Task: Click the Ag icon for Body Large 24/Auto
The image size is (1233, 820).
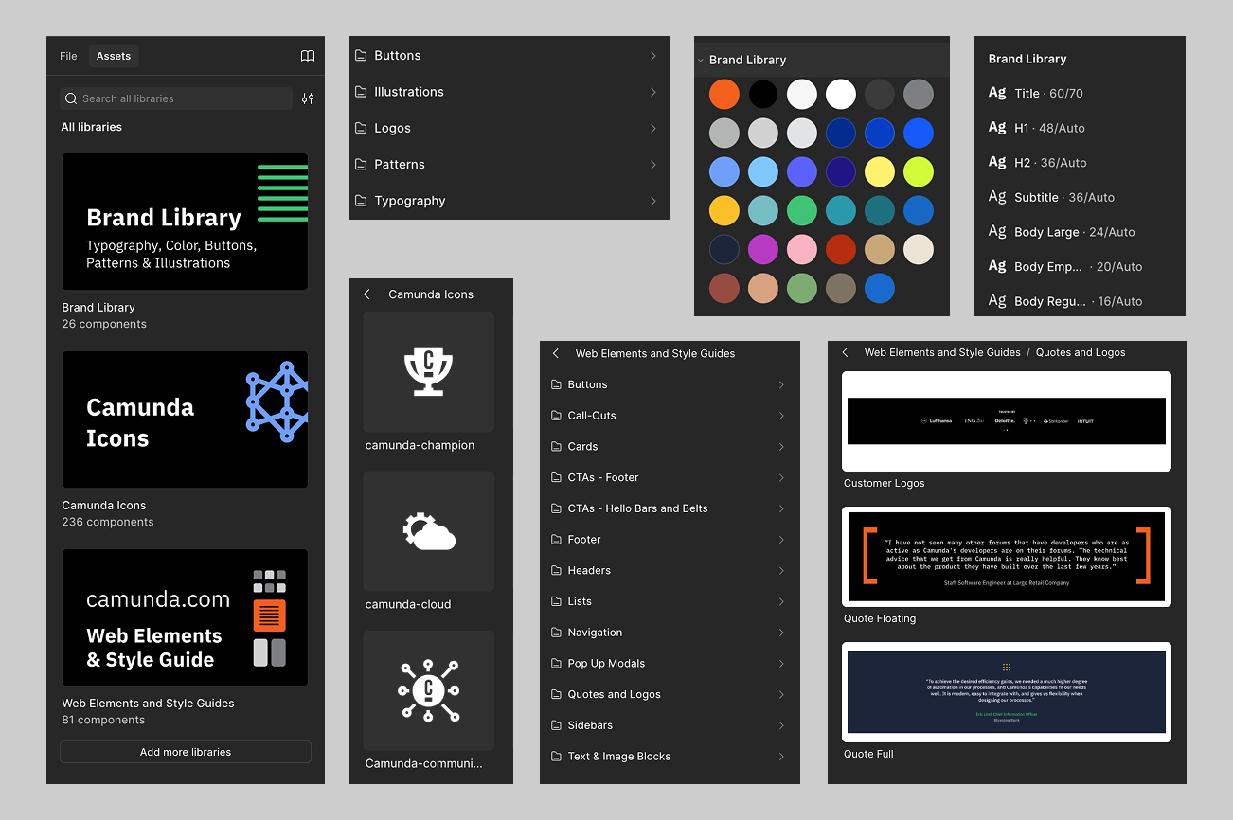Action: point(997,231)
